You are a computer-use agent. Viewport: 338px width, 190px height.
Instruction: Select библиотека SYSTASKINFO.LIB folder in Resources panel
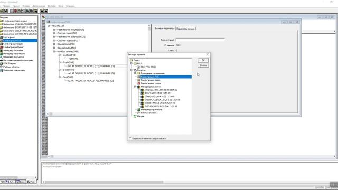click(20, 34)
